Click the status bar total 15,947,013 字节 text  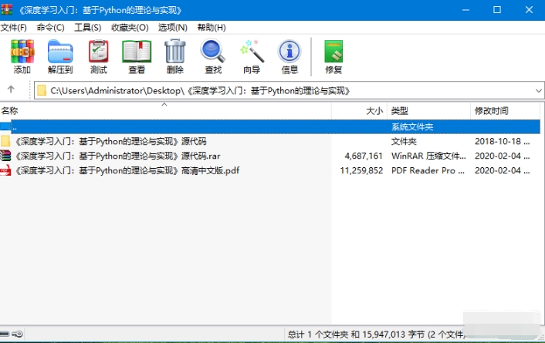tap(375, 335)
